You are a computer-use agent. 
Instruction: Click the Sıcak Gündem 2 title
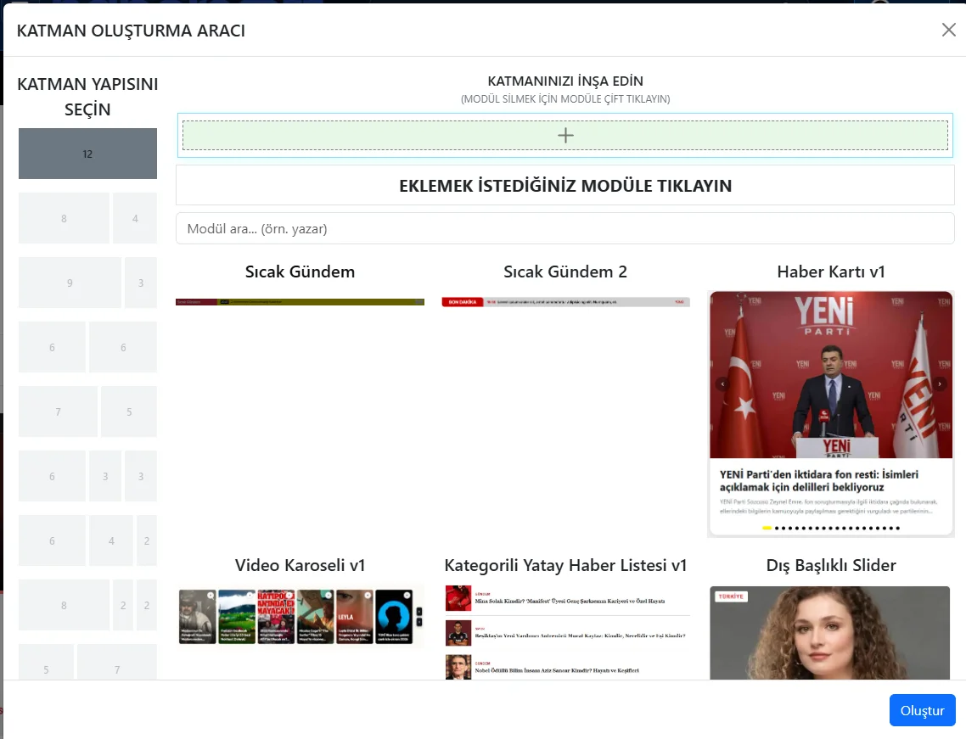coord(565,272)
